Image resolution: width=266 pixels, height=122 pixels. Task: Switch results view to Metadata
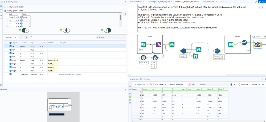pos(240,85)
